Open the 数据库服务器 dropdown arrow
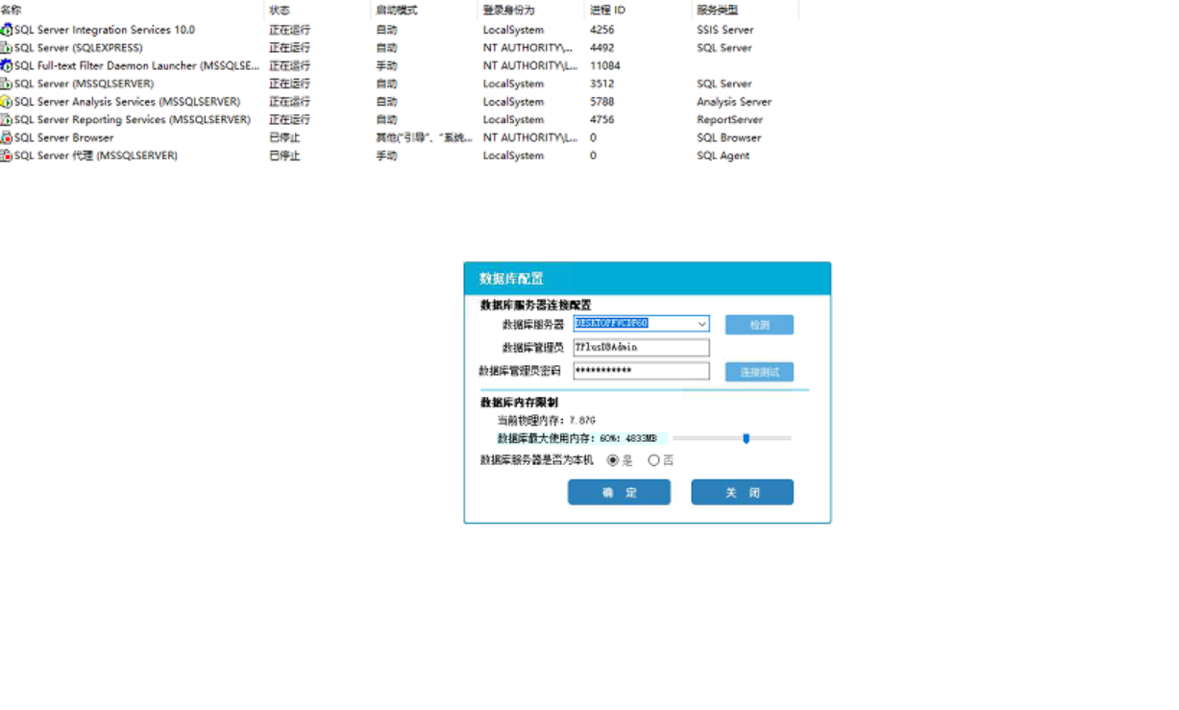 [702, 324]
